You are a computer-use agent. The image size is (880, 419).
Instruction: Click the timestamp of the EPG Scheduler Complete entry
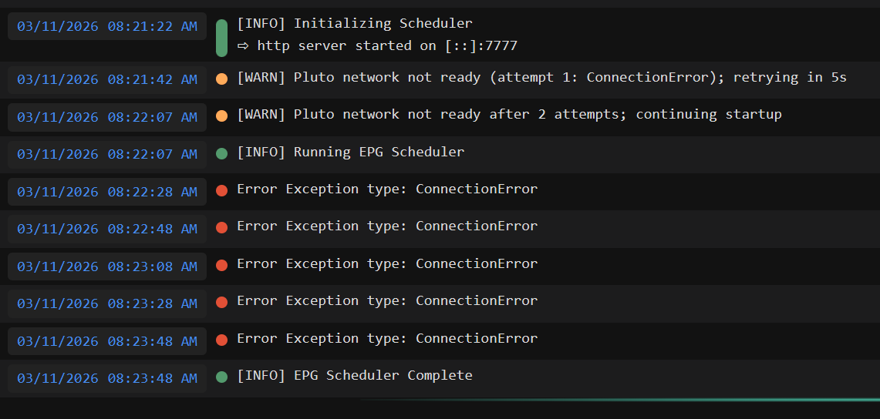coord(107,378)
